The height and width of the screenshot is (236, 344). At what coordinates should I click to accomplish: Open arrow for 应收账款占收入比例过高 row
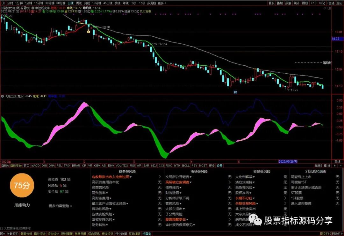(x=160, y=177)
